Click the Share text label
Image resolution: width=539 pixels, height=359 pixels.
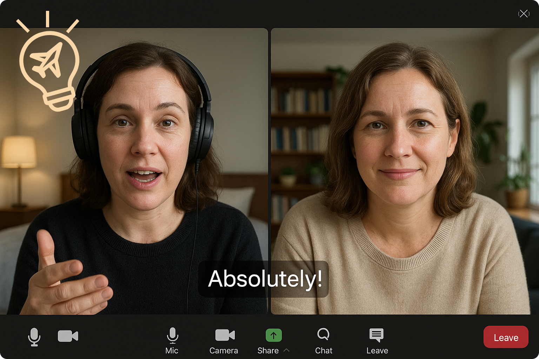tap(268, 351)
